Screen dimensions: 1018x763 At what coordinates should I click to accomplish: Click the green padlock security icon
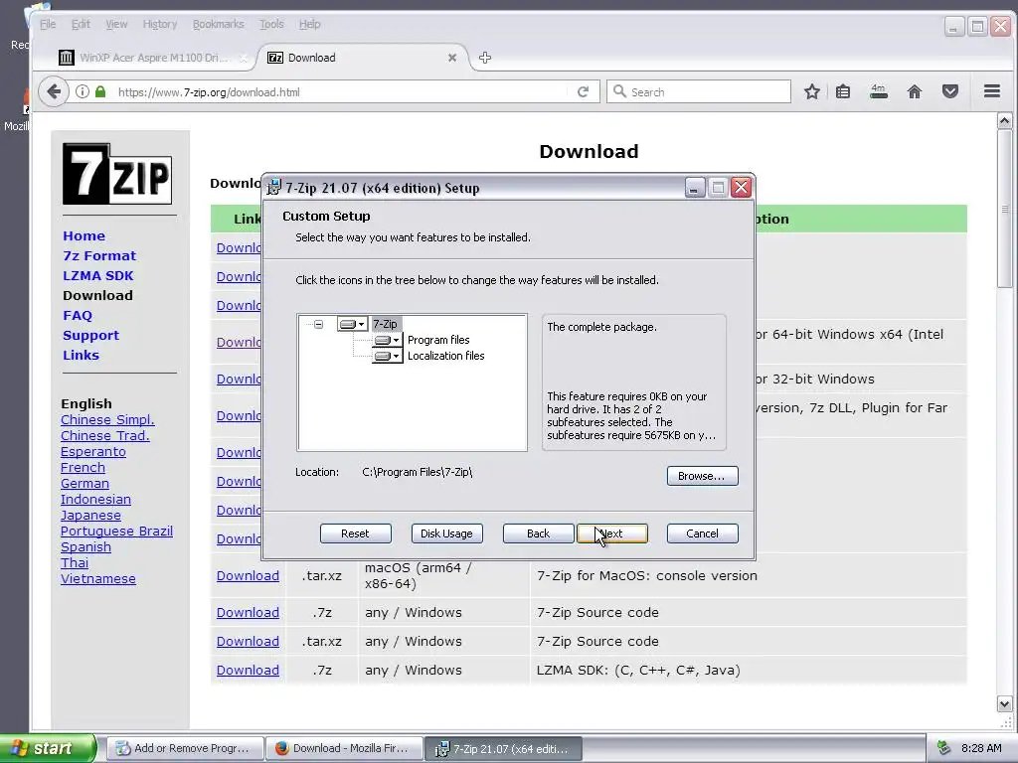pos(100,91)
